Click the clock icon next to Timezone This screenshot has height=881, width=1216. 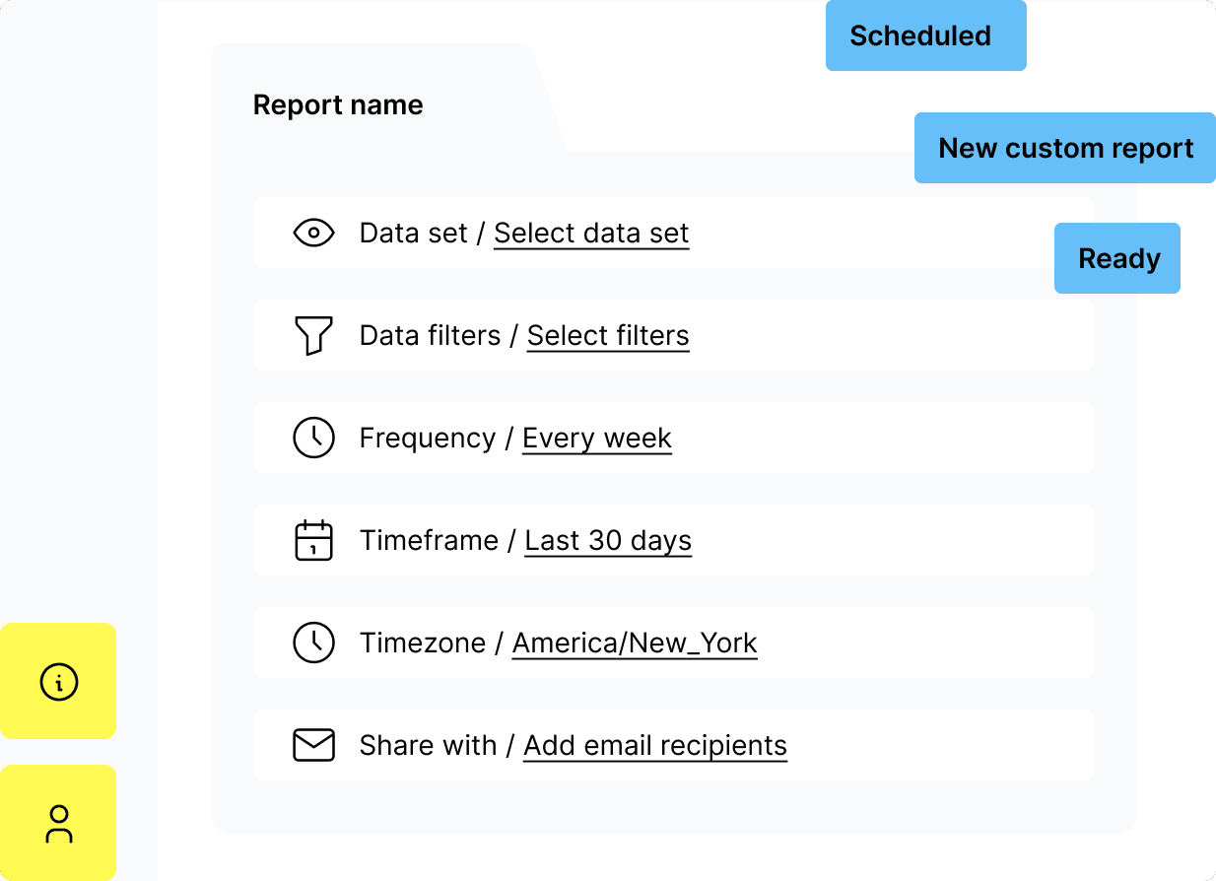coord(313,643)
